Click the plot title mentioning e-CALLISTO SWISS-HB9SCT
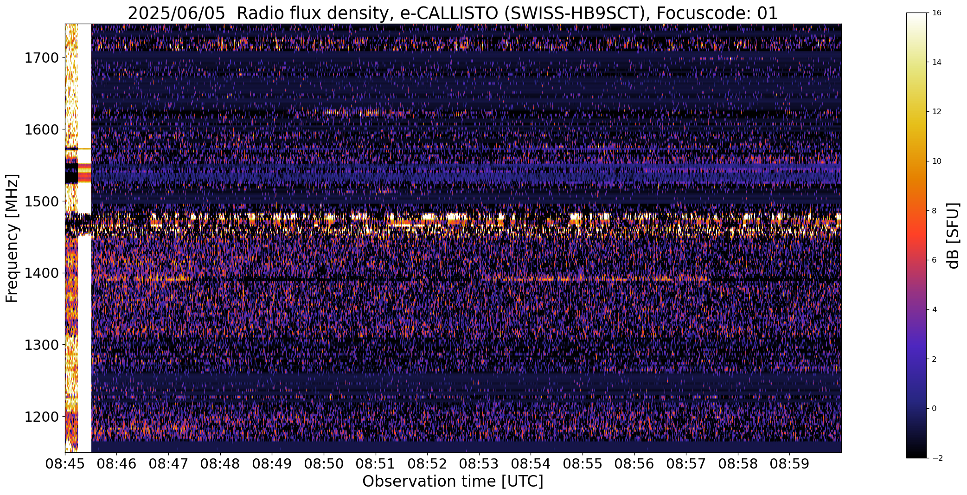Image resolution: width=967 pixels, height=495 pixels. 453,13
